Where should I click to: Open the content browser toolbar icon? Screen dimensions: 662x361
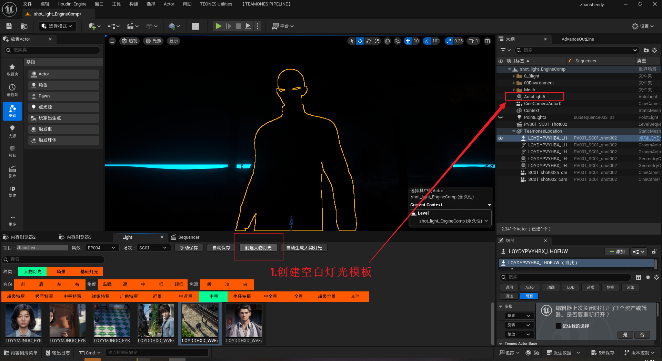tap(24, 26)
